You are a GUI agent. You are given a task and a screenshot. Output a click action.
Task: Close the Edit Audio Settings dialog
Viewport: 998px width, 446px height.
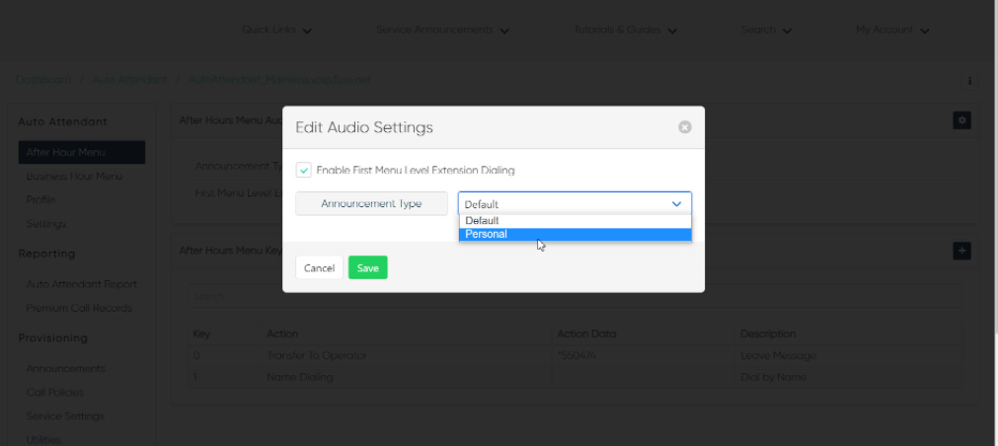pos(684,127)
